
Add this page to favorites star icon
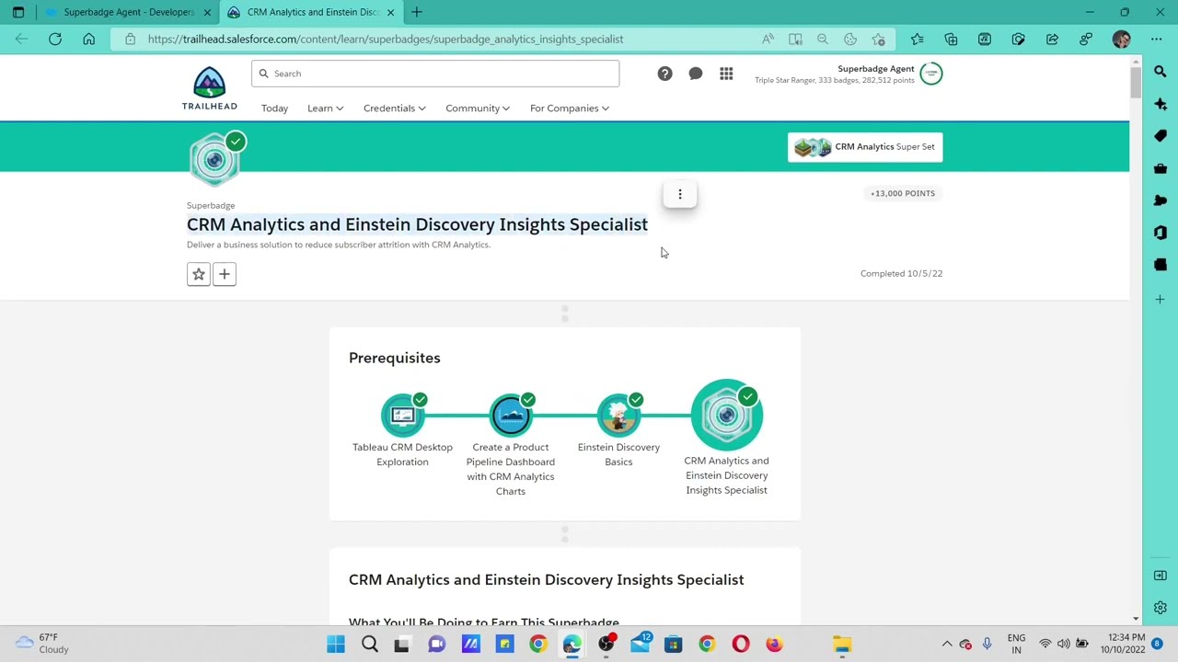click(x=878, y=39)
